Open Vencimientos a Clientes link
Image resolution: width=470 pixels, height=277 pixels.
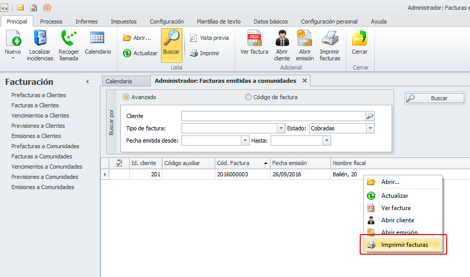[40, 116]
